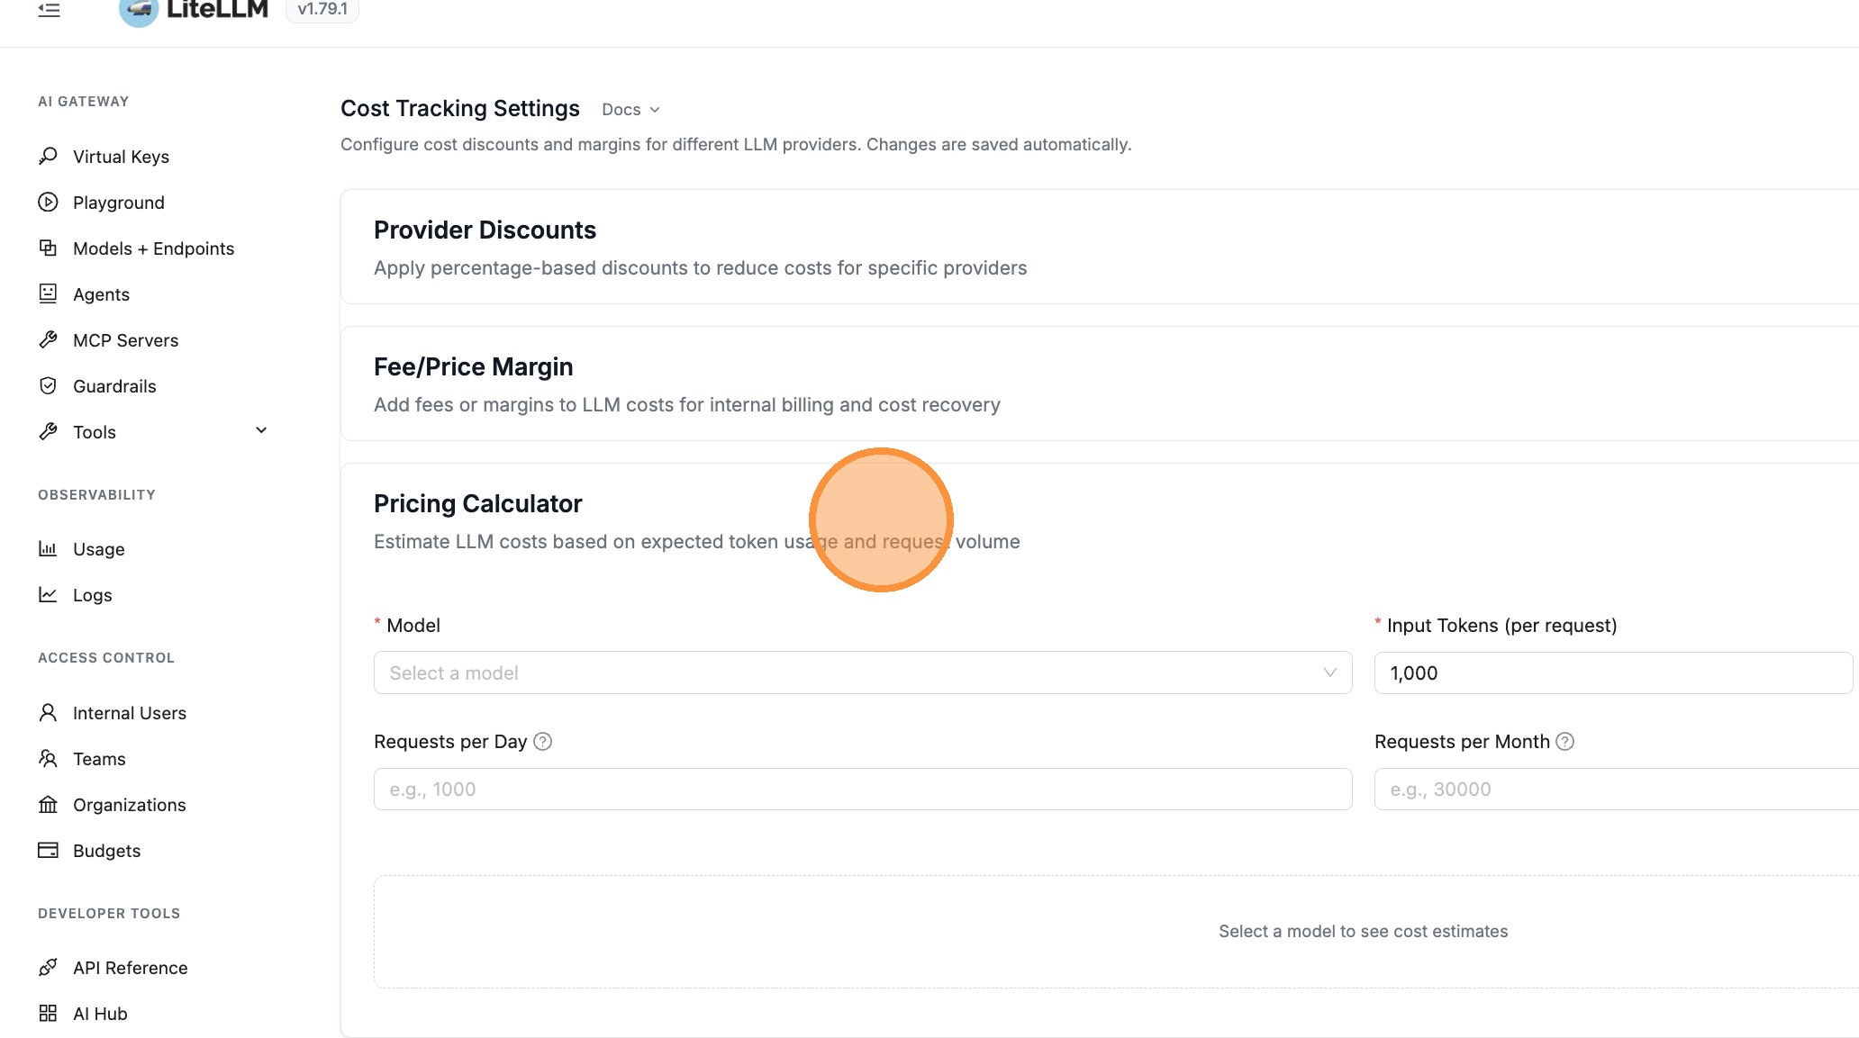Click the Requests per Day help tooltip
The height and width of the screenshot is (1038, 1859).
click(542, 741)
